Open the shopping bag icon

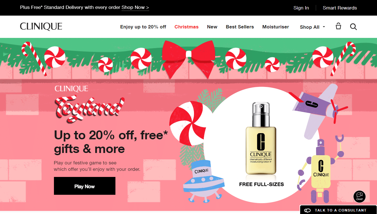click(x=338, y=26)
